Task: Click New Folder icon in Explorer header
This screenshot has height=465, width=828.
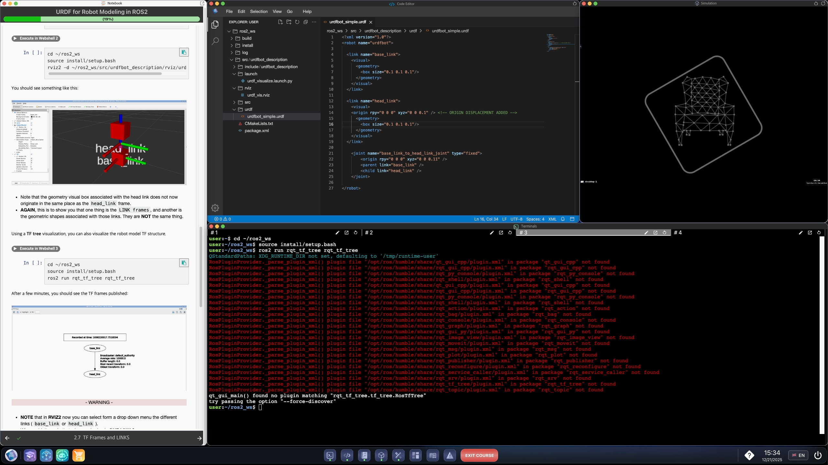Action: click(289, 22)
